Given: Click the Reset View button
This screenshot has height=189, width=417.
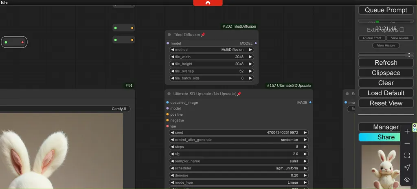Looking at the screenshot, I should point(386,103).
